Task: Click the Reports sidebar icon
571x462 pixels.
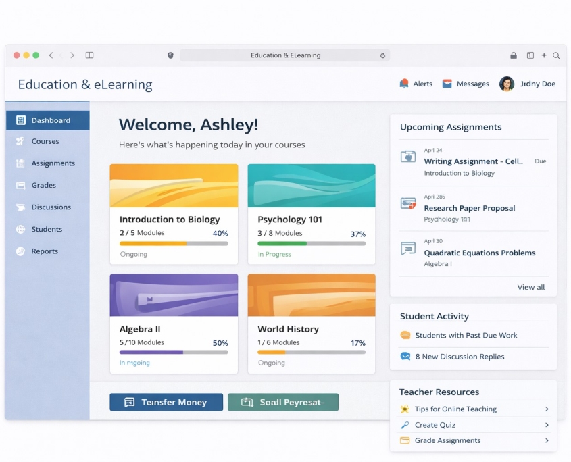Action: (20, 251)
